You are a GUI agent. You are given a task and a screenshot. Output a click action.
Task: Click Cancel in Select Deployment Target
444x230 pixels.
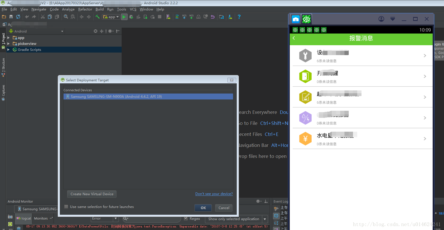point(224,208)
